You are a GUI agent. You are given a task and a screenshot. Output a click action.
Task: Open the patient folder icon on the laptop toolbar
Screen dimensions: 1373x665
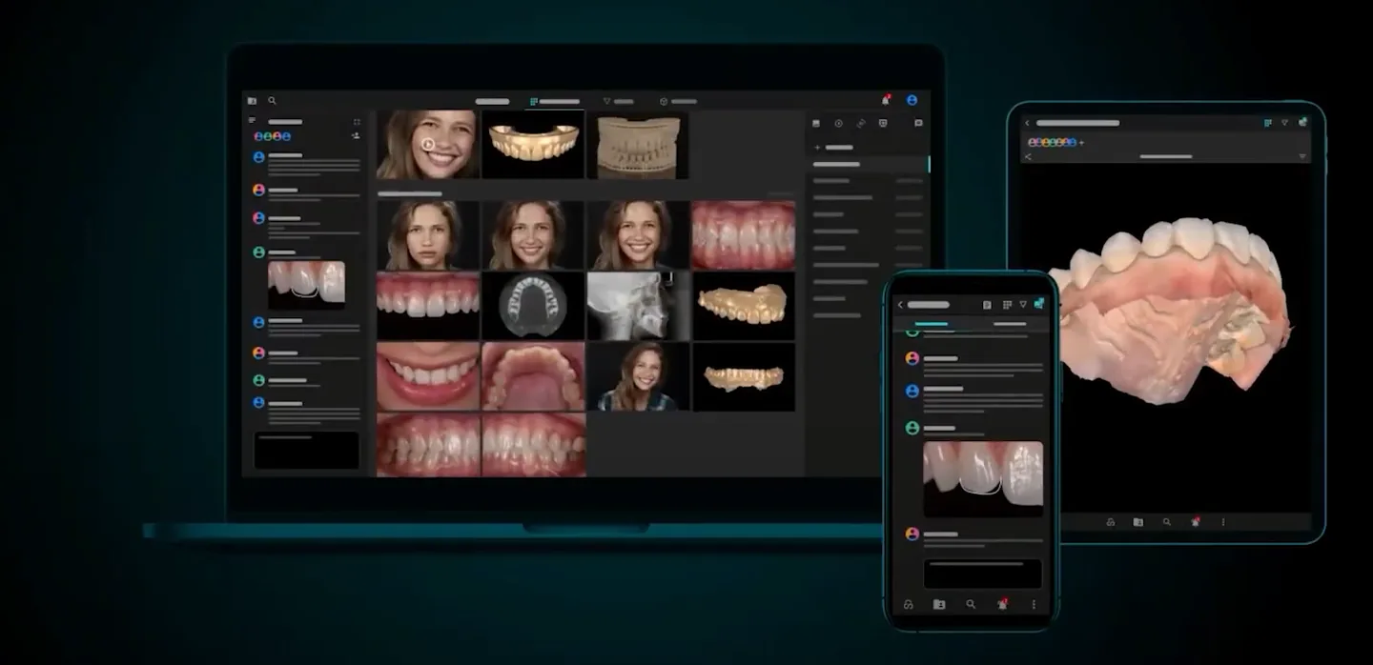pyautogui.click(x=252, y=101)
